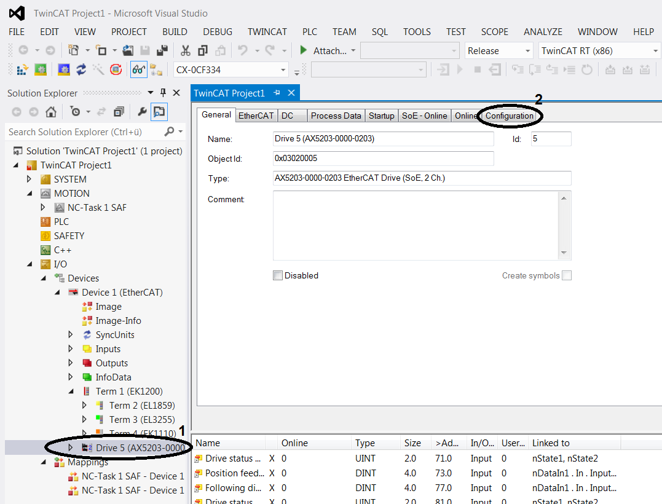Select the SAFETY node in Solution Explorer
This screenshot has height=504, width=662.
pyautogui.click(x=69, y=236)
